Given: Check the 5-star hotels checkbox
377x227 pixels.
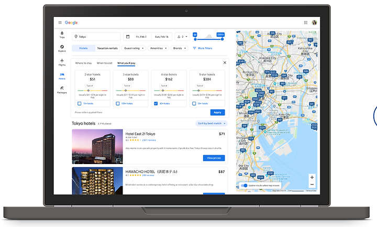Looking at the screenshot, I should (x=194, y=103).
